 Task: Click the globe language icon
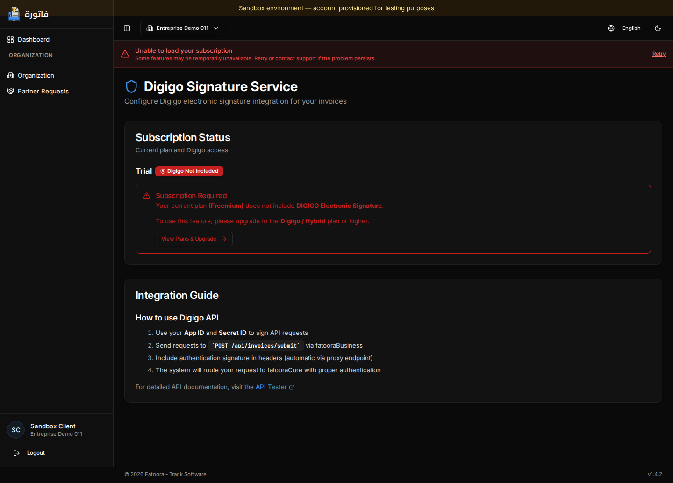(611, 28)
